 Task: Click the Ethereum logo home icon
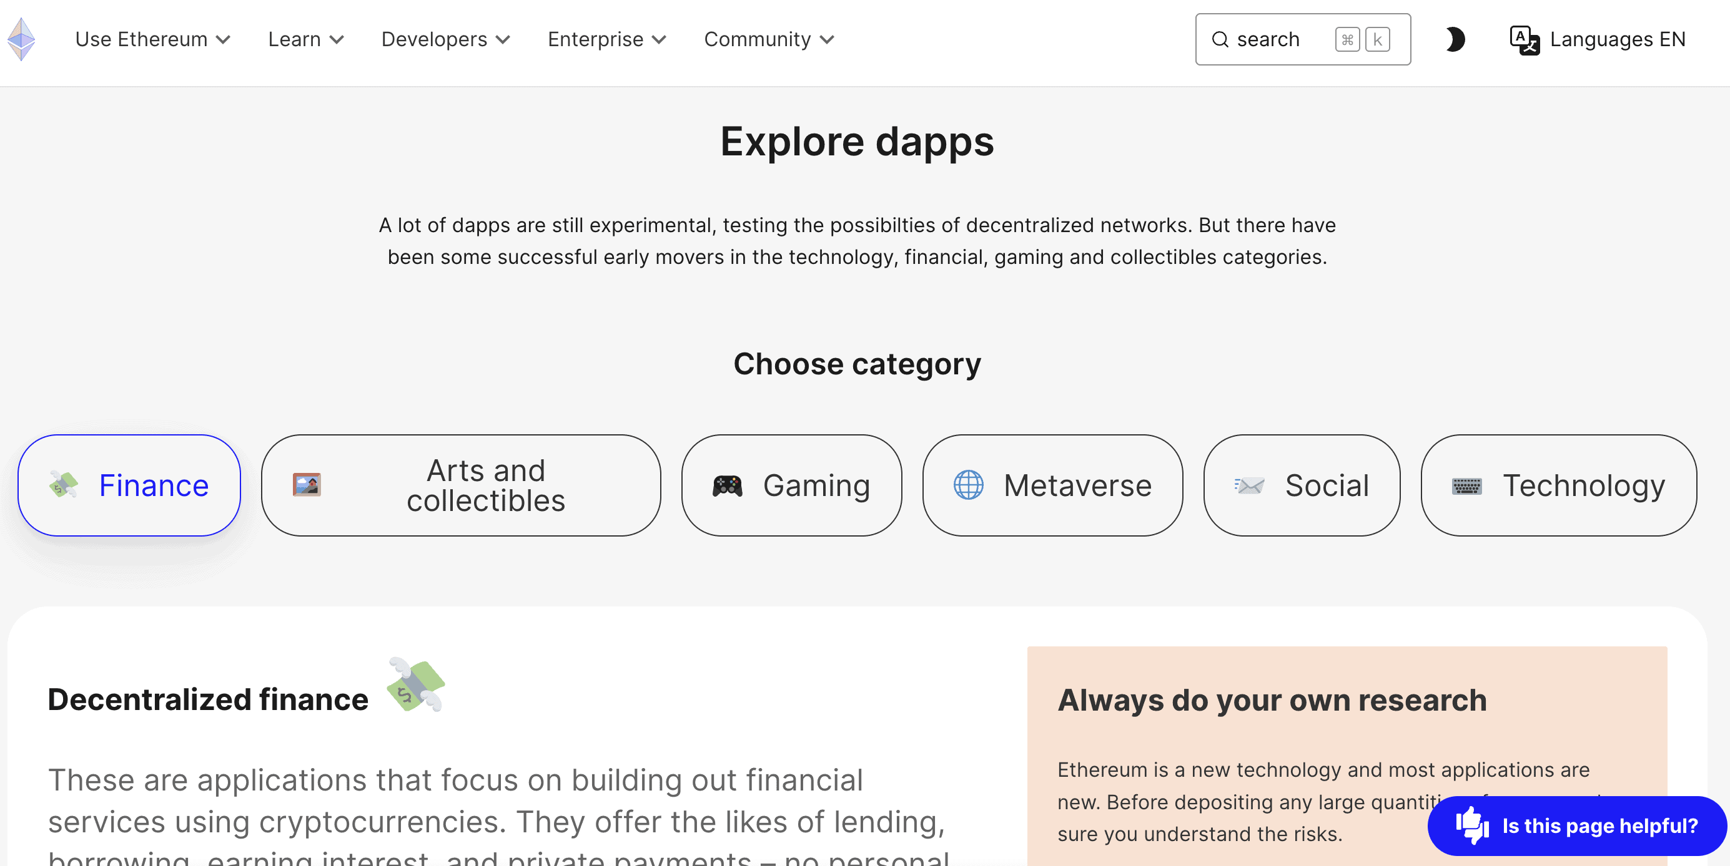point(21,39)
